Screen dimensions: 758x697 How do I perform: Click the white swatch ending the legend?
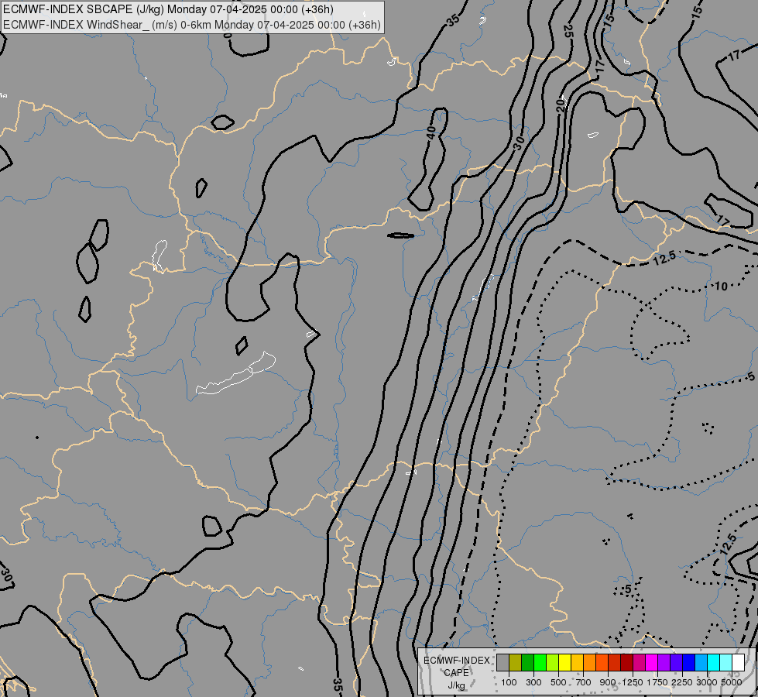tap(738, 663)
